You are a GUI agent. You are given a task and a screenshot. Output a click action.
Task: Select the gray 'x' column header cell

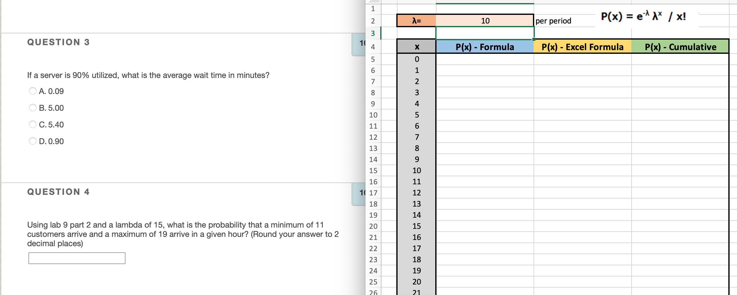click(417, 47)
